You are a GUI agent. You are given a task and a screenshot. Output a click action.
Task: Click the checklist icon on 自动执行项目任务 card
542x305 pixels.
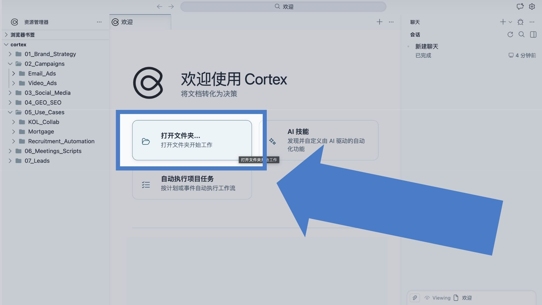coord(146,185)
